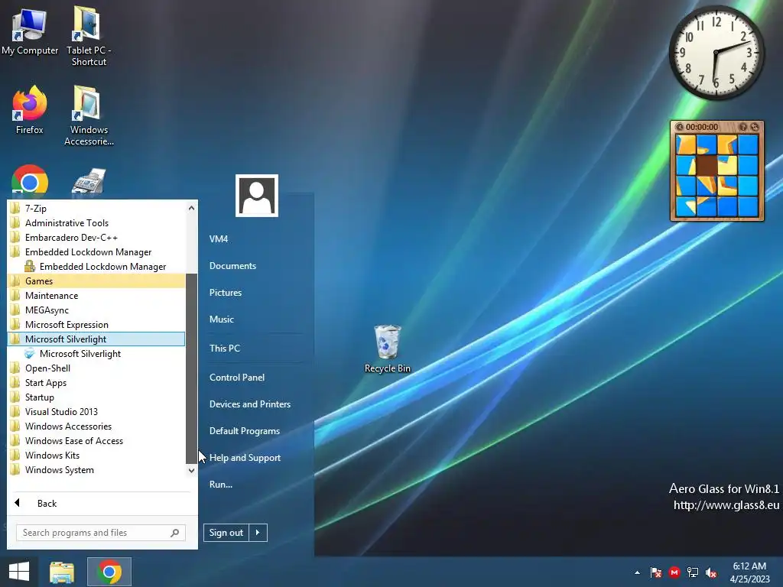Show hidden tray icons arrow
Image resolution: width=783 pixels, height=587 pixels.
pyautogui.click(x=637, y=572)
